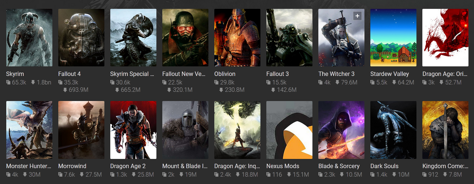474x184 pixels.
Task: Click the mods icon beside 7.6k
Action: [x=60, y=175]
